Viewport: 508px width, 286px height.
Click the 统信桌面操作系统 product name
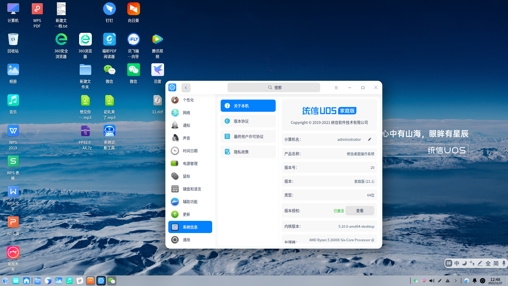pos(360,154)
